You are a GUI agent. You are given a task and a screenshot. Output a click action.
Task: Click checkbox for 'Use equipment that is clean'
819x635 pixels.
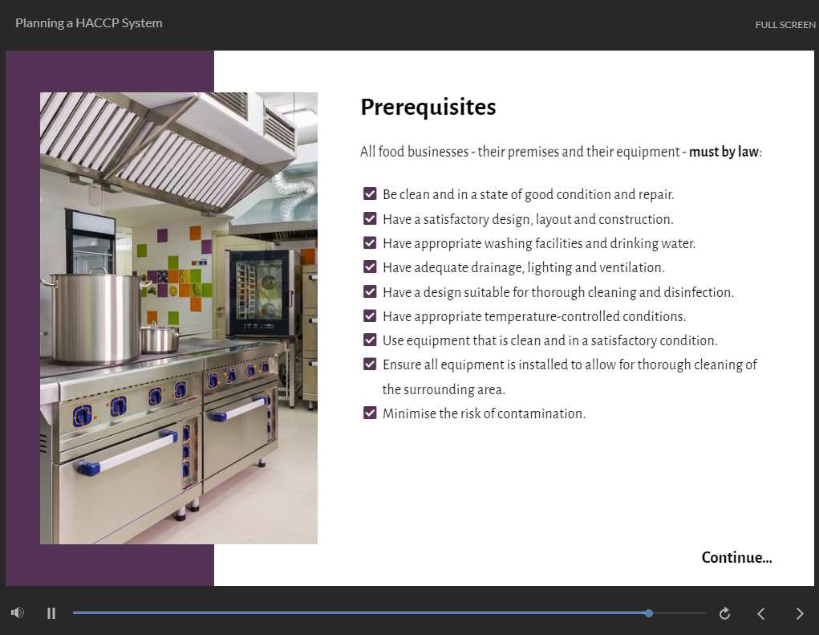370,340
